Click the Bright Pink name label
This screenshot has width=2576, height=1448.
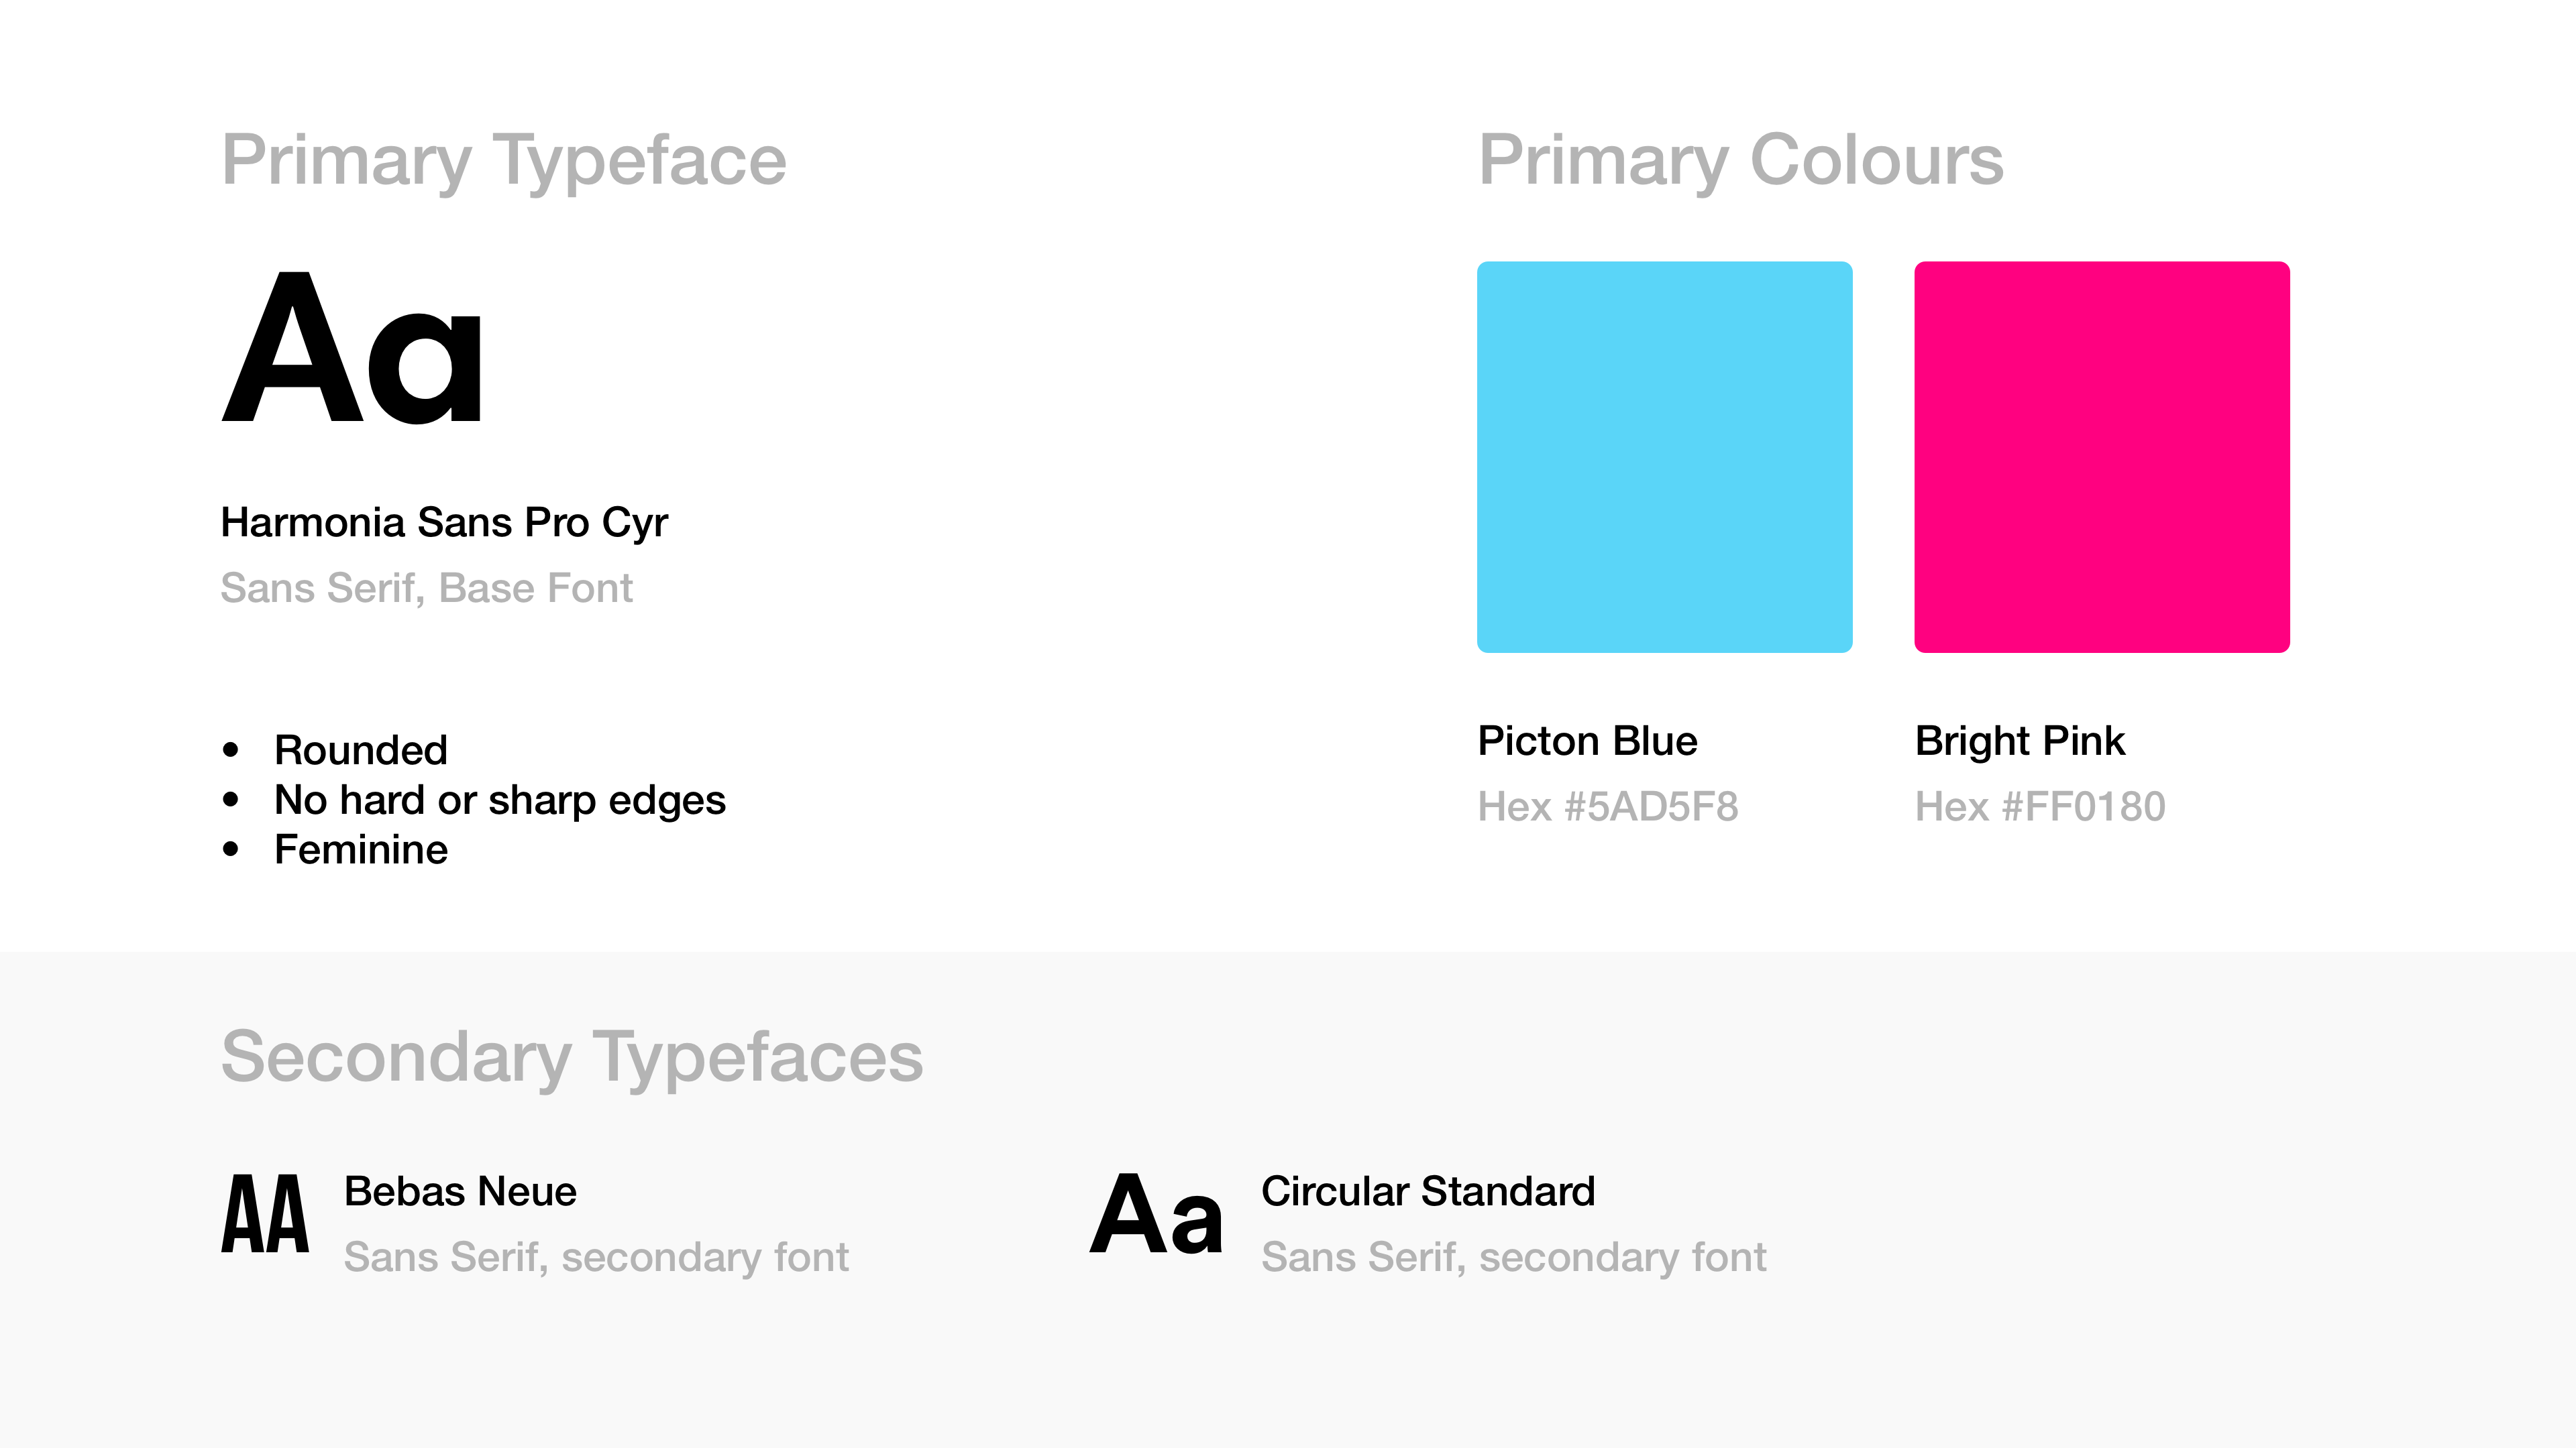click(x=2020, y=741)
